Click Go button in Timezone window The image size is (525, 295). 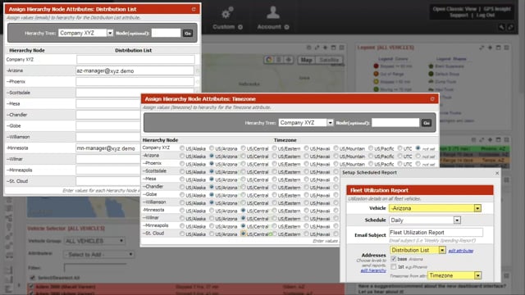coord(427,123)
